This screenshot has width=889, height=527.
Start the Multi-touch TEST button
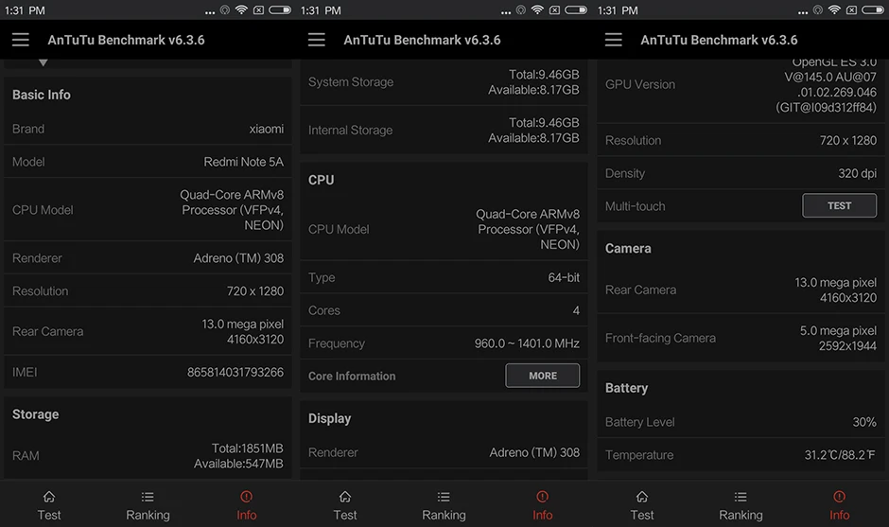click(839, 205)
